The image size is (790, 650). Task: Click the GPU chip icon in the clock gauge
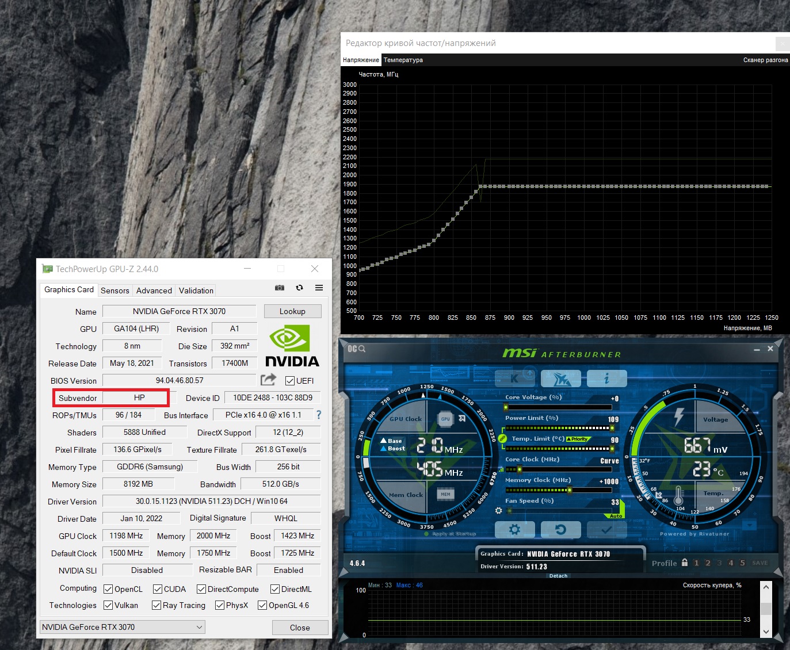click(x=445, y=419)
